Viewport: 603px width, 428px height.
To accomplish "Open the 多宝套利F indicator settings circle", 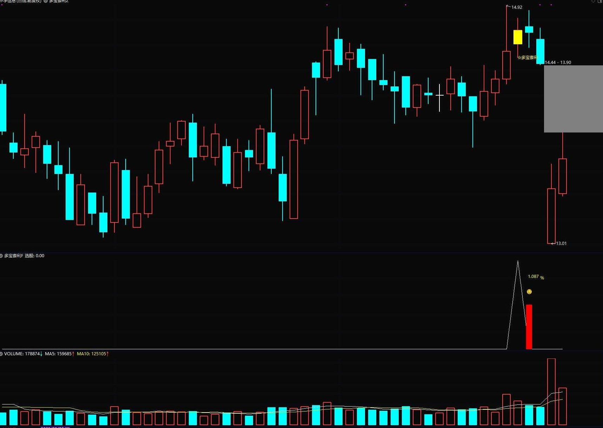I will click(1, 256).
